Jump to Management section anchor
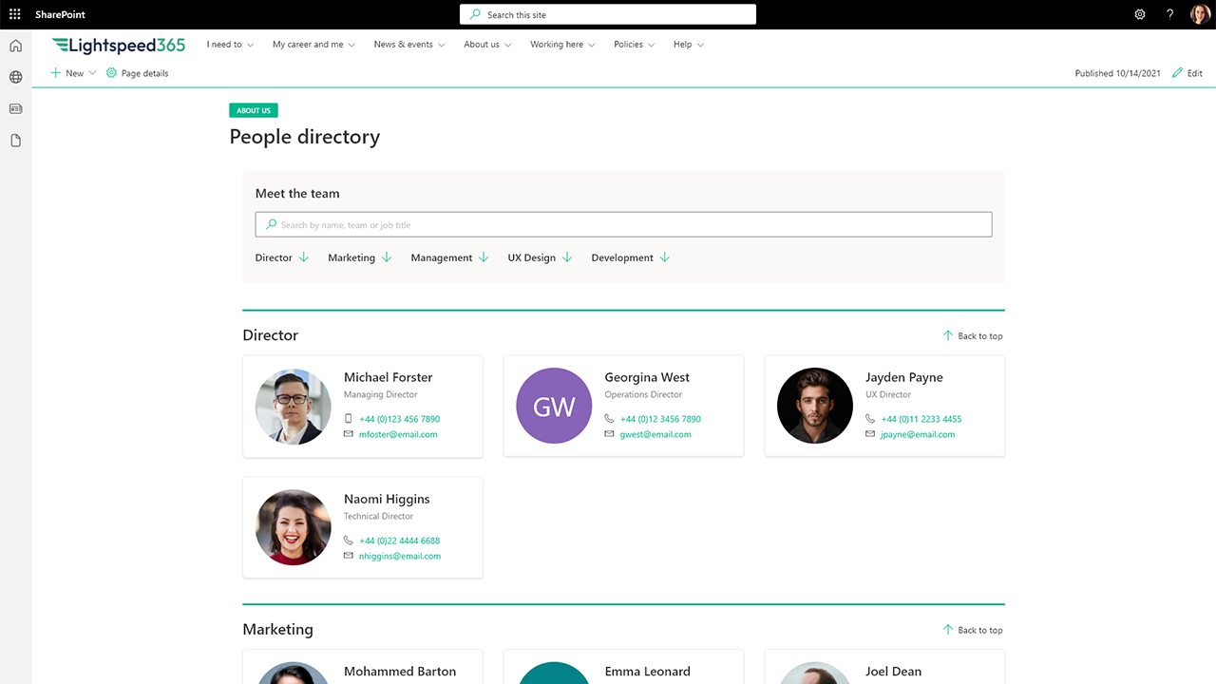 click(x=449, y=257)
